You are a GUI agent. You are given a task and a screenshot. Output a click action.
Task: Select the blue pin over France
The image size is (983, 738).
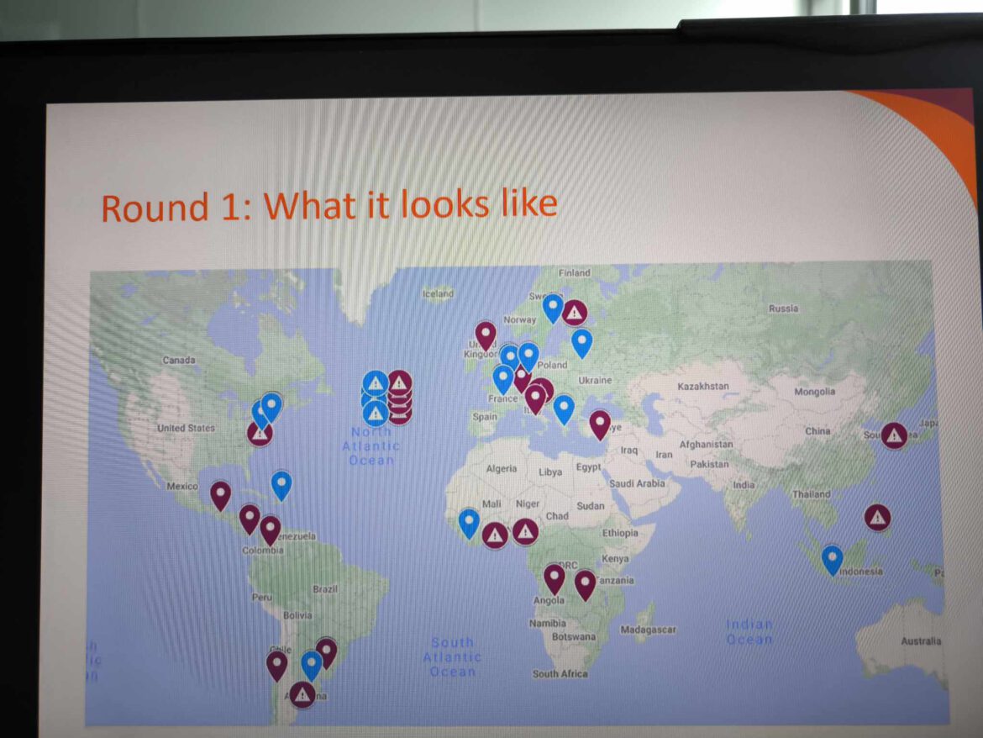[503, 378]
